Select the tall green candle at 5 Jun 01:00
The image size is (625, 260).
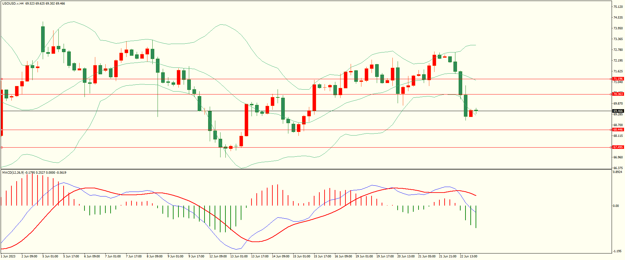point(43,39)
